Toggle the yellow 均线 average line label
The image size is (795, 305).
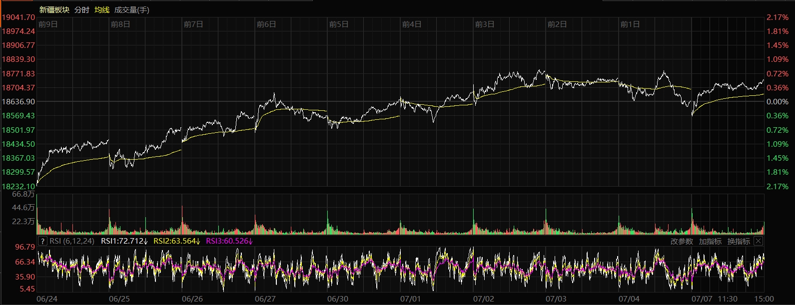click(x=102, y=9)
